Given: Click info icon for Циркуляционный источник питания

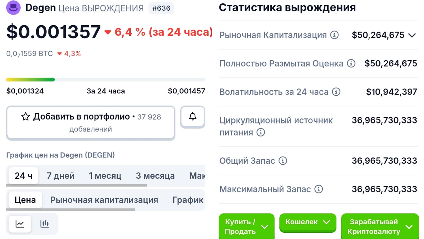Looking at the screenshot, I should click(x=261, y=132).
